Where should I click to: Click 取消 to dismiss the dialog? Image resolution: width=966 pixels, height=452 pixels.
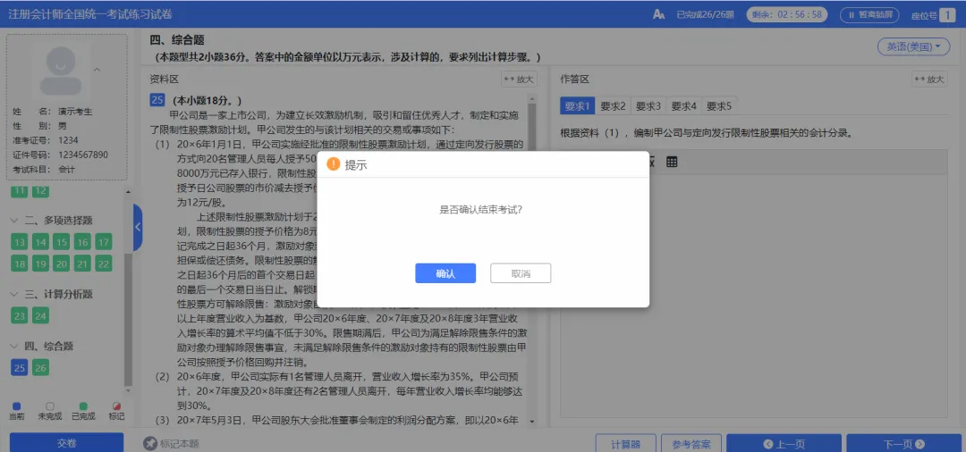click(520, 273)
